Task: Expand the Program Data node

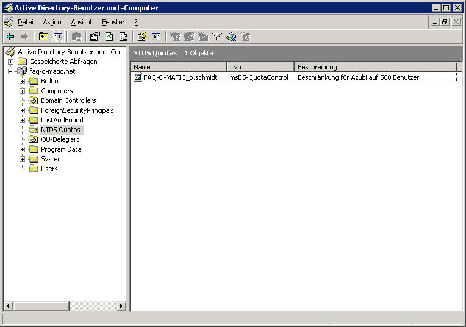Action: click(23, 150)
